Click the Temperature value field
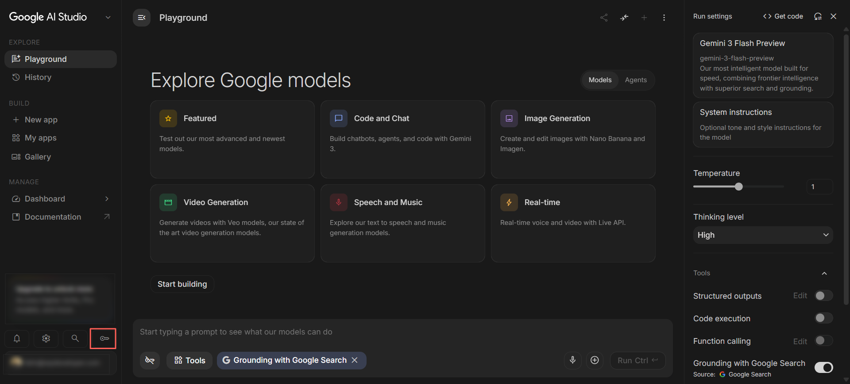This screenshot has height=384, width=850. pos(819,186)
